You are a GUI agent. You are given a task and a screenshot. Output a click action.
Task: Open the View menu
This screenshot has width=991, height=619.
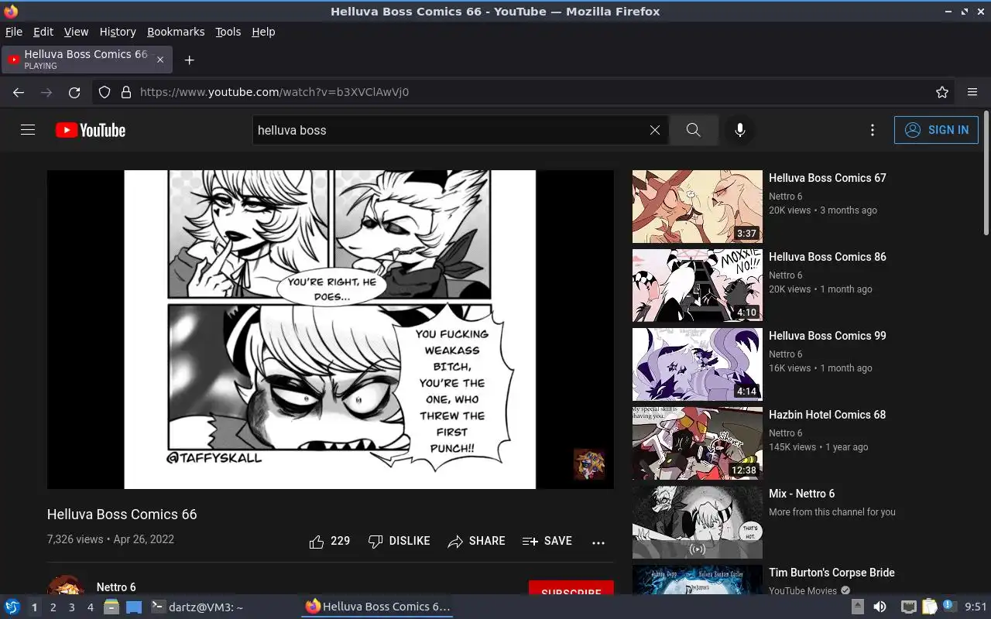(x=76, y=32)
